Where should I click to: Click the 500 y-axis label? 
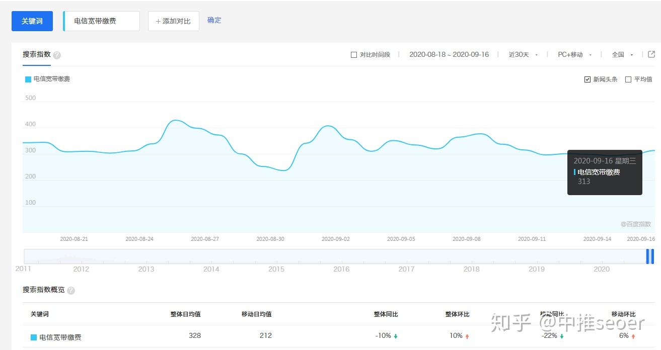[30, 98]
